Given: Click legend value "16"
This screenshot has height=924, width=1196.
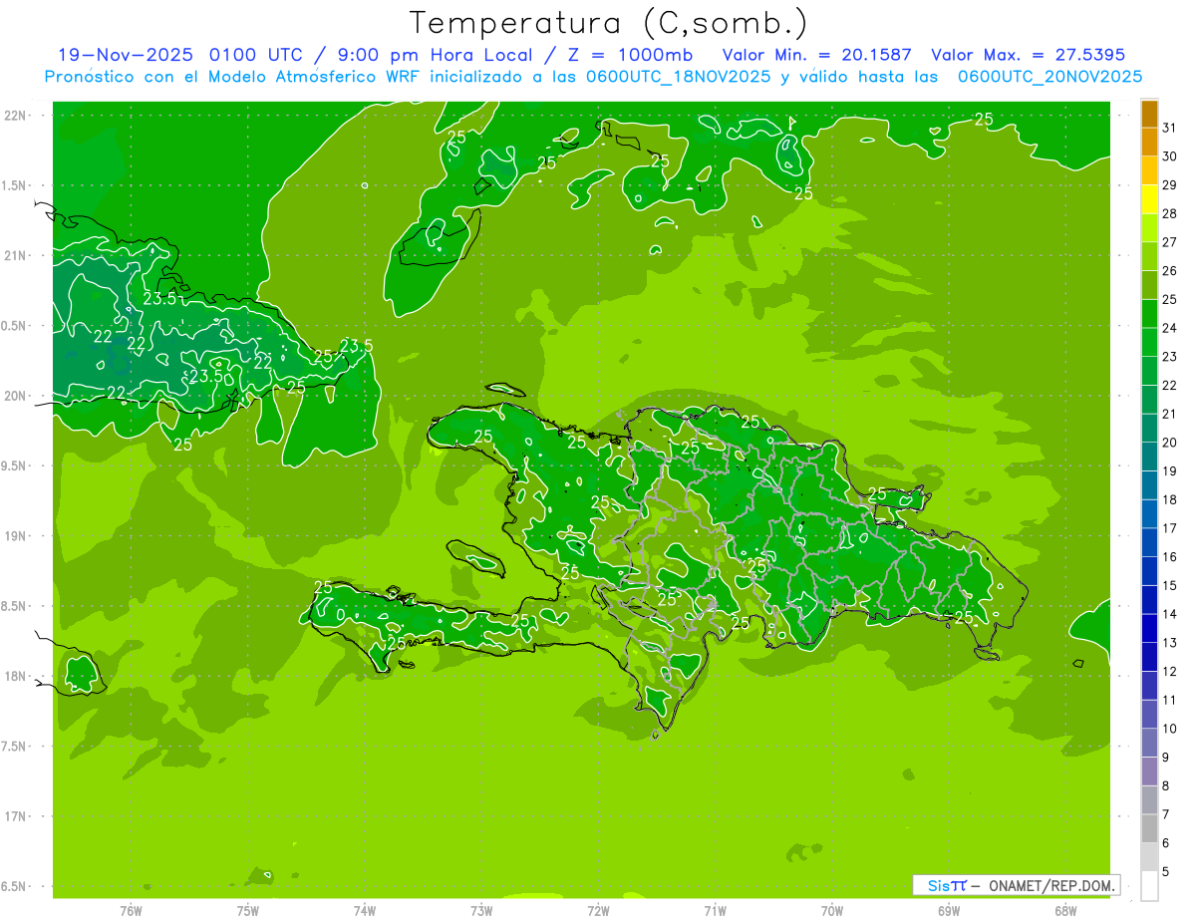Looking at the screenshot, I should (x=1169, y=557).
